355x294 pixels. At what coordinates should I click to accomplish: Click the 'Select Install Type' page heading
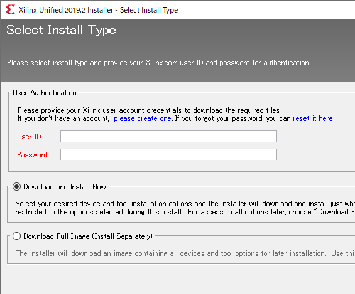[61, 30]
